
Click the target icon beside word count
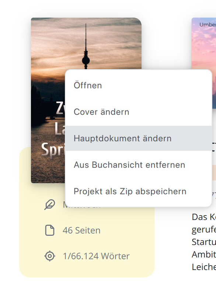[50, 256]
